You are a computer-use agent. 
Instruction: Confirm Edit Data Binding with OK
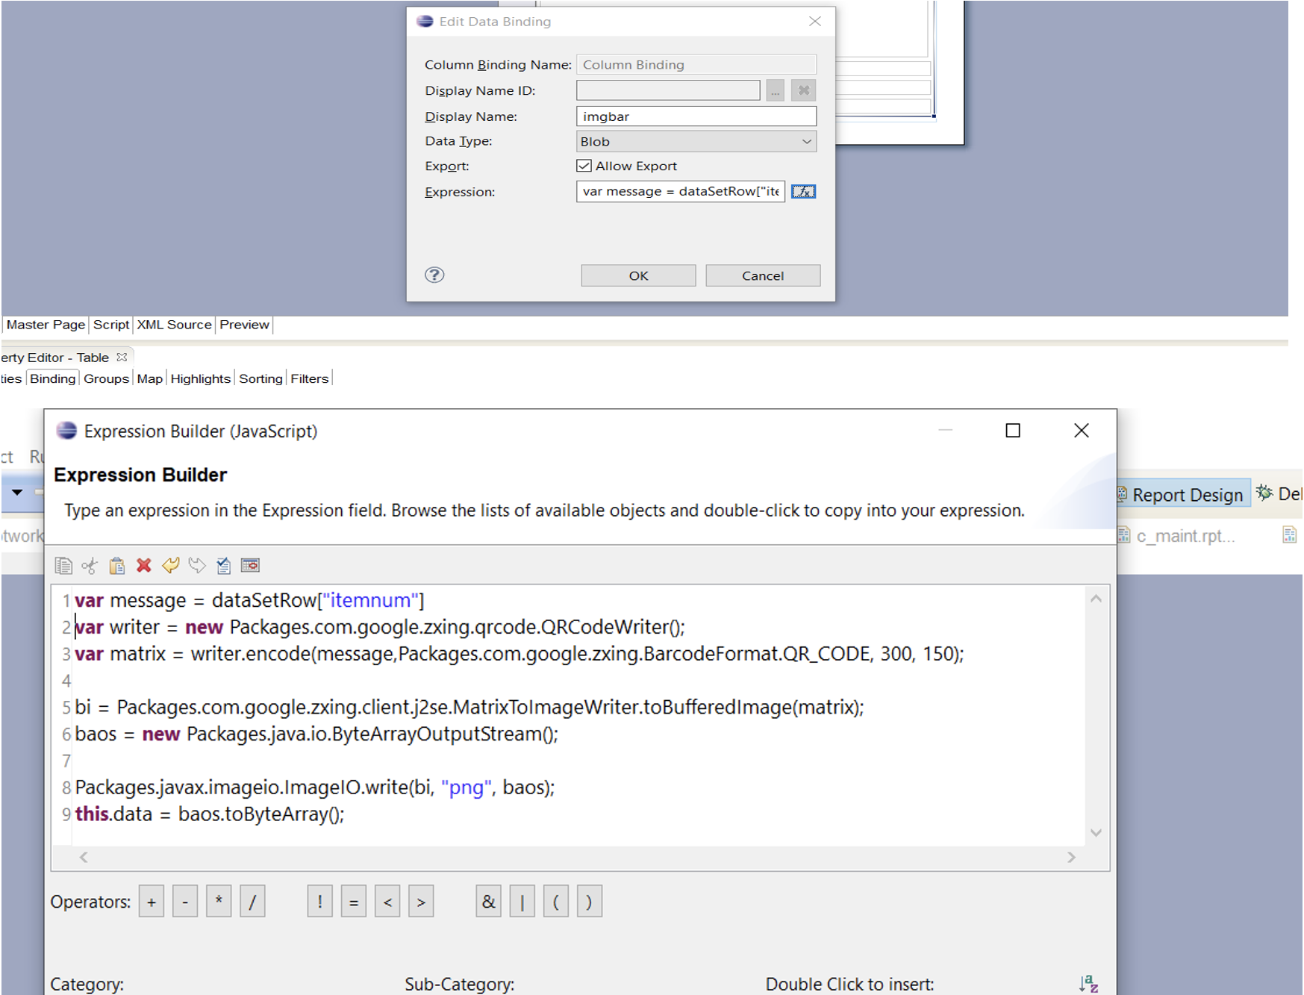[638, 275]
